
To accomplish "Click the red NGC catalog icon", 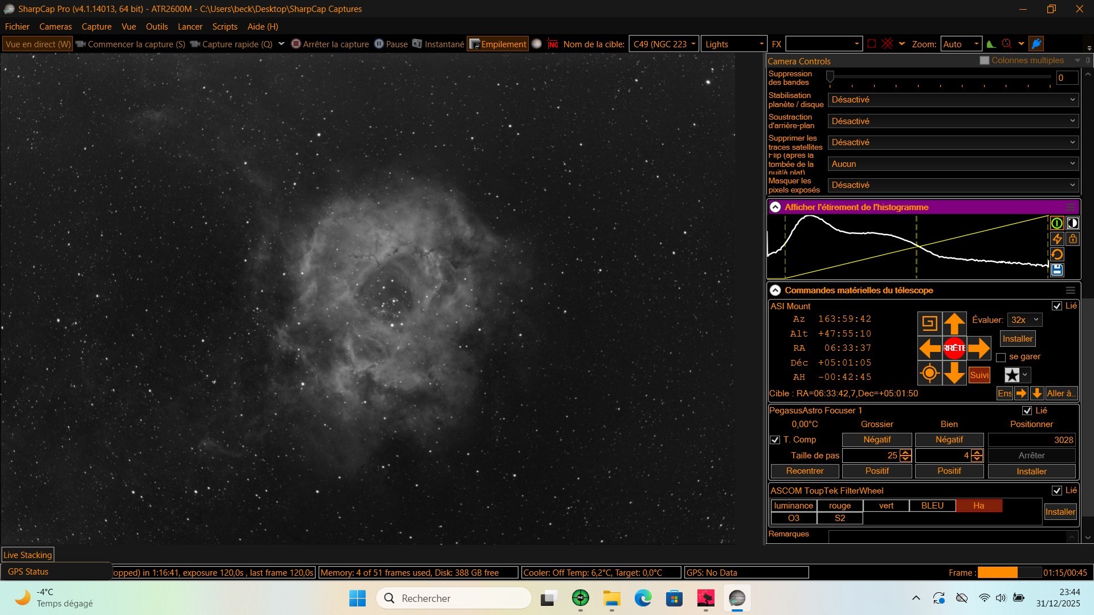I will coord(553,44).
